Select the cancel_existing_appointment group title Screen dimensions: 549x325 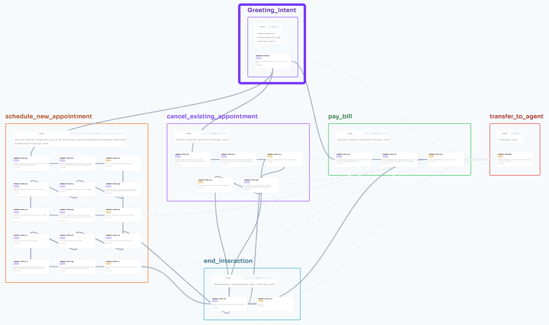(212, 116)
